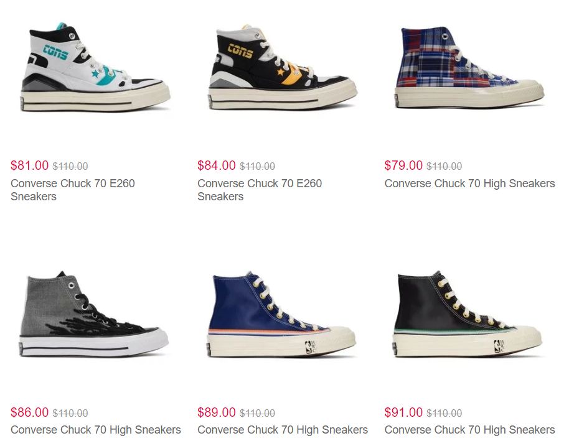Select the High Sneakers title priced $89.00
This screenshot has width=574, height=446.
point(283,430)
